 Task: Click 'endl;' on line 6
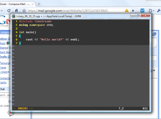coord(75,39)
